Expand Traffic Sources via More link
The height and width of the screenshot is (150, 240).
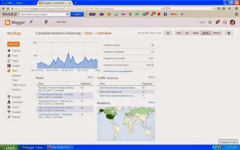coord(151,77)
